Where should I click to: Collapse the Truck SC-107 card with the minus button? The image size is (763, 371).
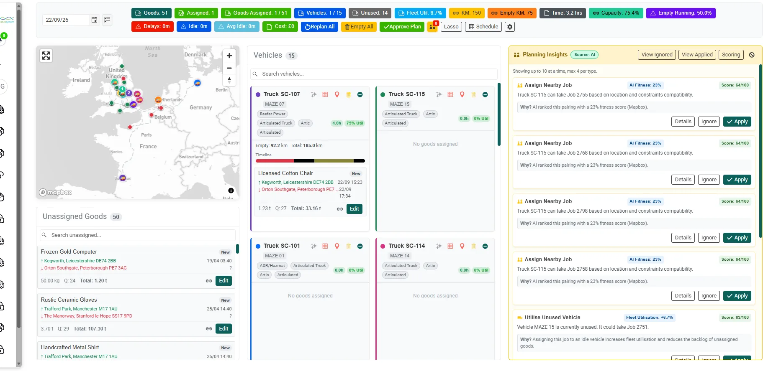pyautogui.click(x=360, y=94)
